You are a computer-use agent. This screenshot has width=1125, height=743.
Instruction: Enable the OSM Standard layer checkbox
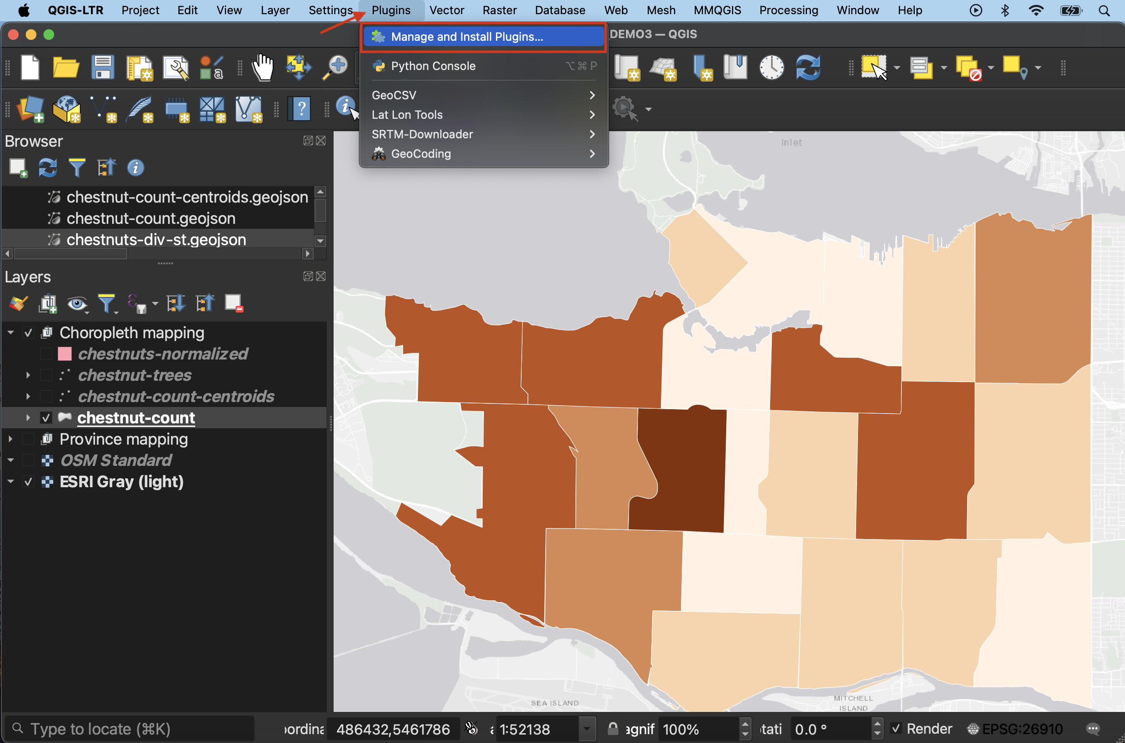28,460
